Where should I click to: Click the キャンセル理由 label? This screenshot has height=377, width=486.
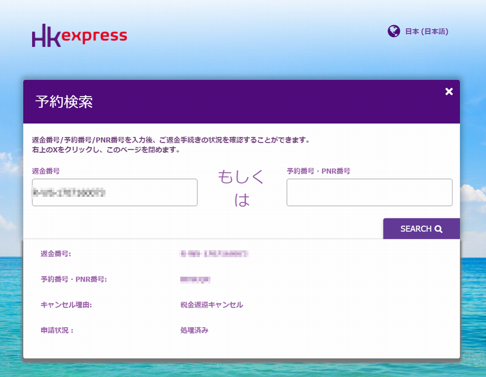point(66,305)
